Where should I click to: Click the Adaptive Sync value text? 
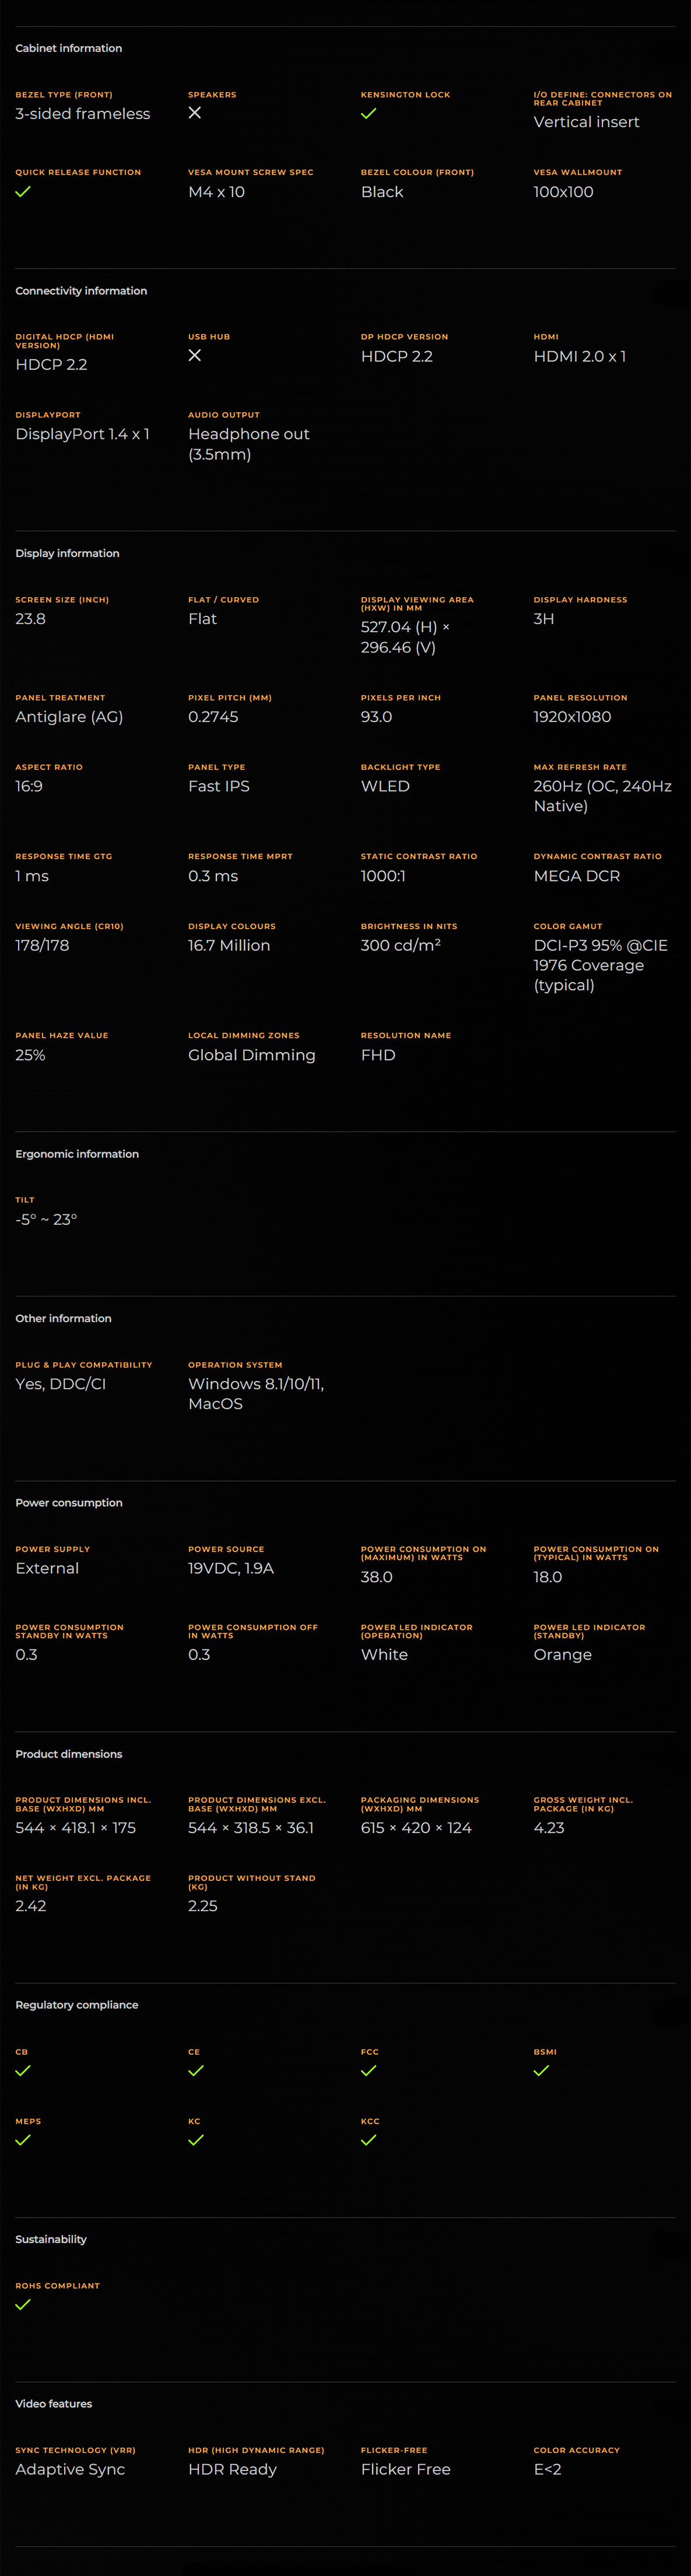pyautogui.click(x=70, y=2469)
